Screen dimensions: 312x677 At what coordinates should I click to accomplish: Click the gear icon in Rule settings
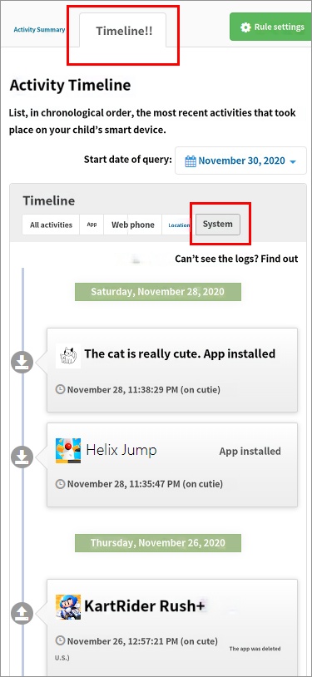[246, 27]
